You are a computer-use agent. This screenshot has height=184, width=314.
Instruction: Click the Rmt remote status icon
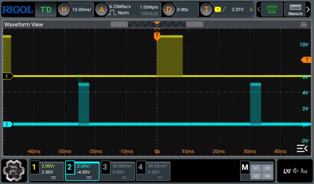(x=304, y=171)
